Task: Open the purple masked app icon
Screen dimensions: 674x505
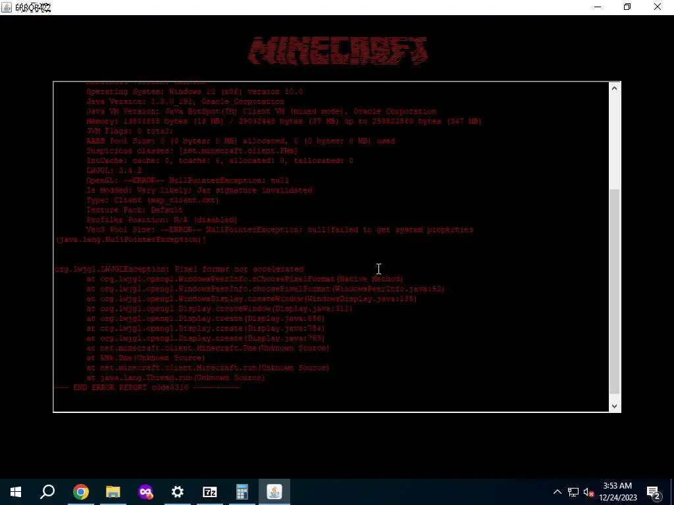Action: point(145,492)
